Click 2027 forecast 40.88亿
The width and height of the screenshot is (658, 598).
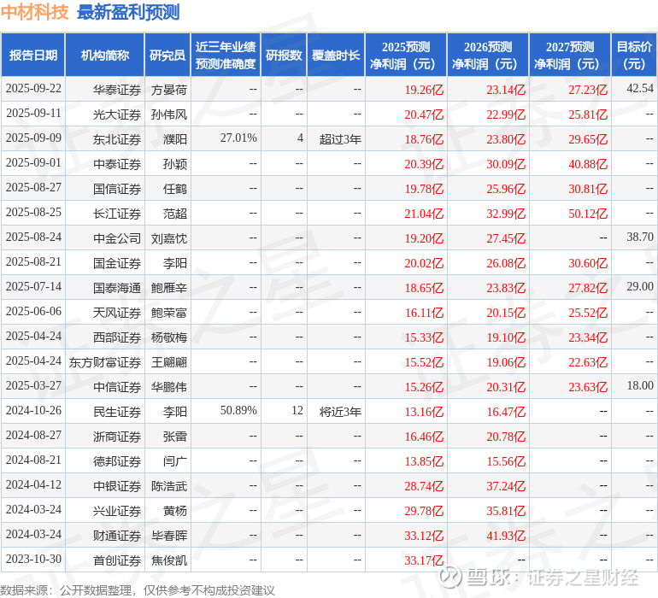tap(588, 164)
